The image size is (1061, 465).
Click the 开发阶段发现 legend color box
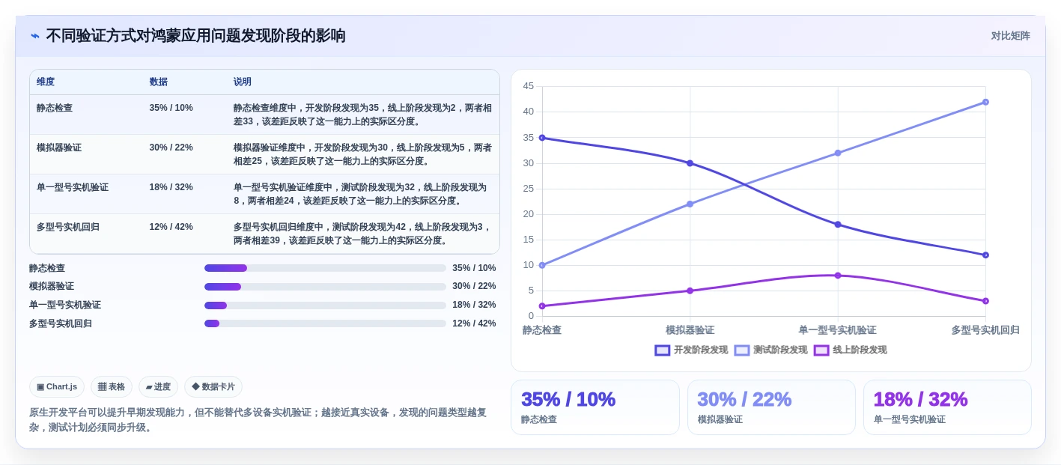pos(662,350)
